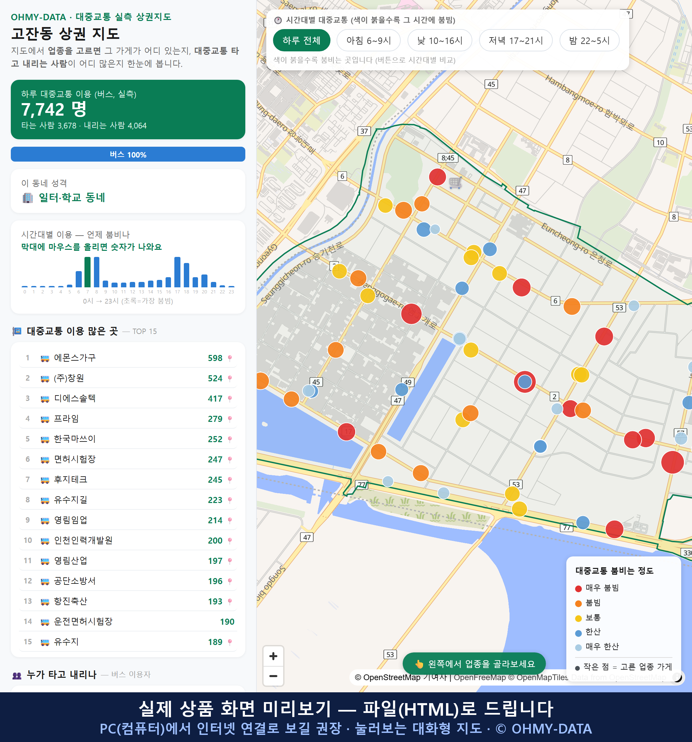
Task: Click bus icon for (주)창원 row
Action: pyautogui.click(x=45, y=379)
